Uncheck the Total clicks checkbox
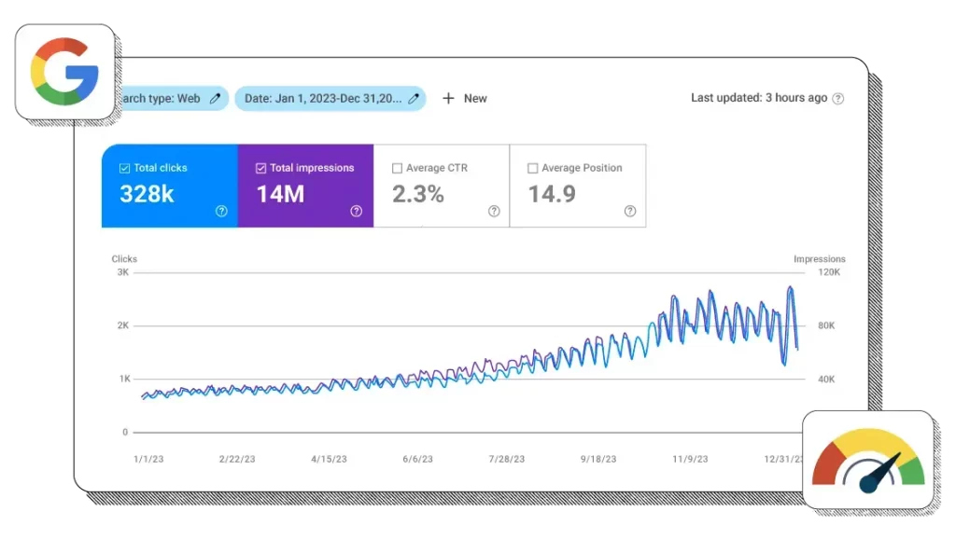 click(124, 169)
